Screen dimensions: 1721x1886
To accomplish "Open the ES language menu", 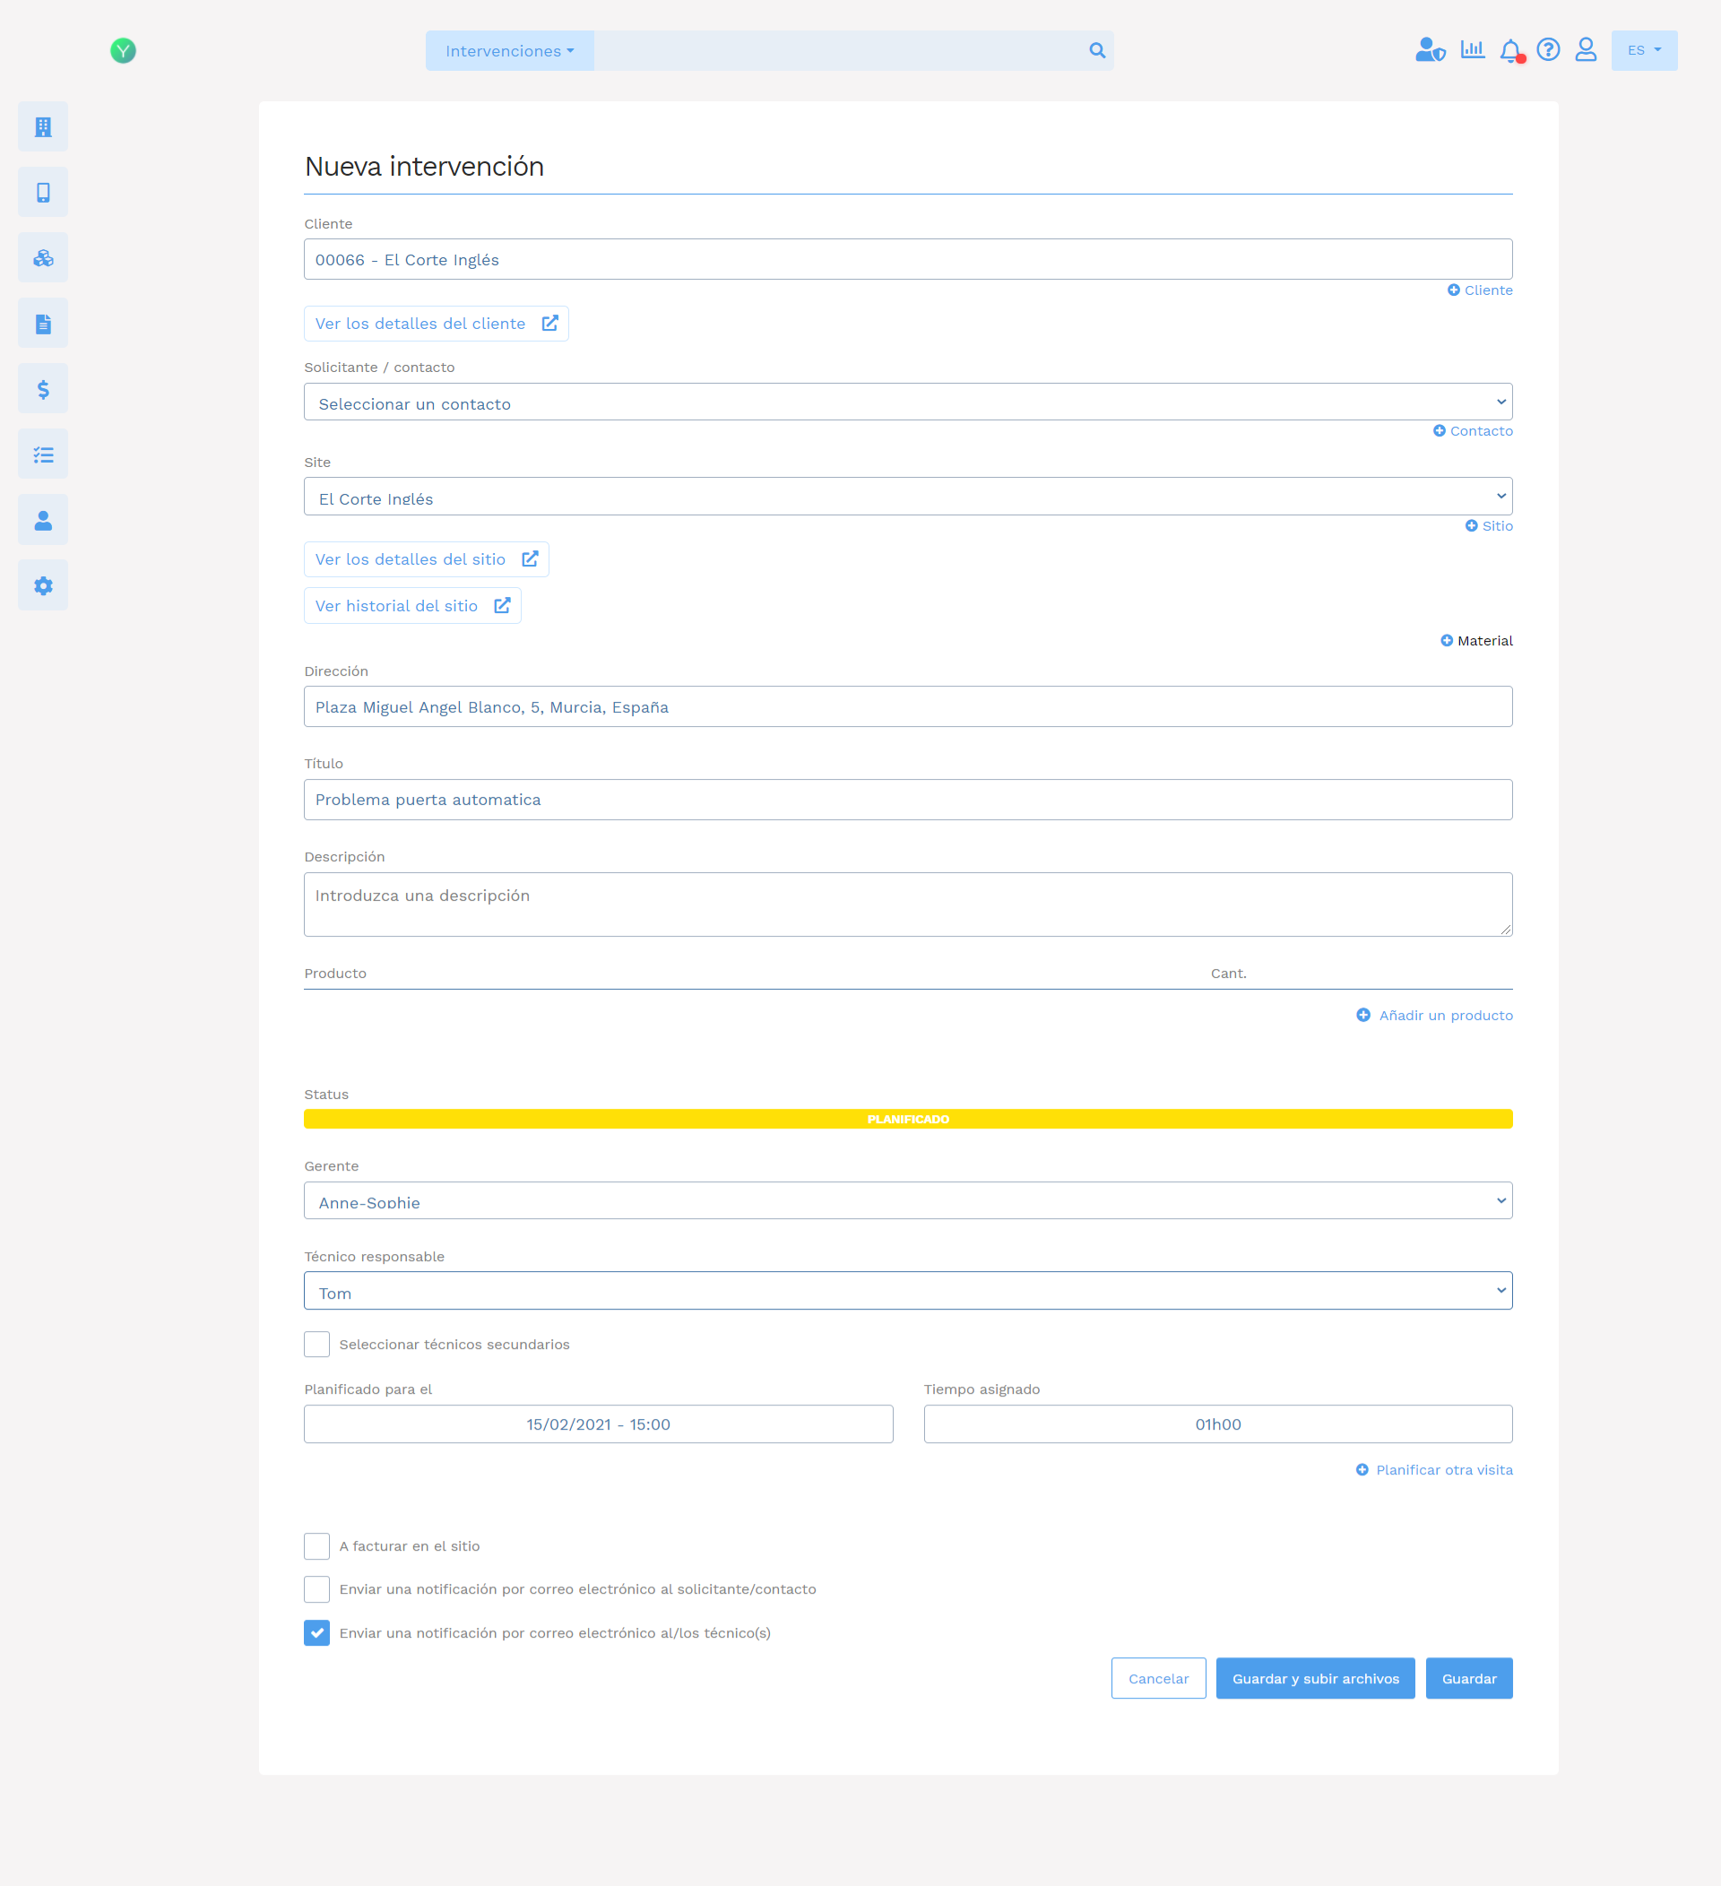I will tap(1643, 50).
